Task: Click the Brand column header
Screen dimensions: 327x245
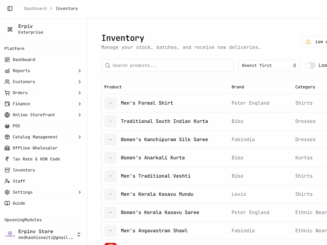Action: (x=238, y=87)
